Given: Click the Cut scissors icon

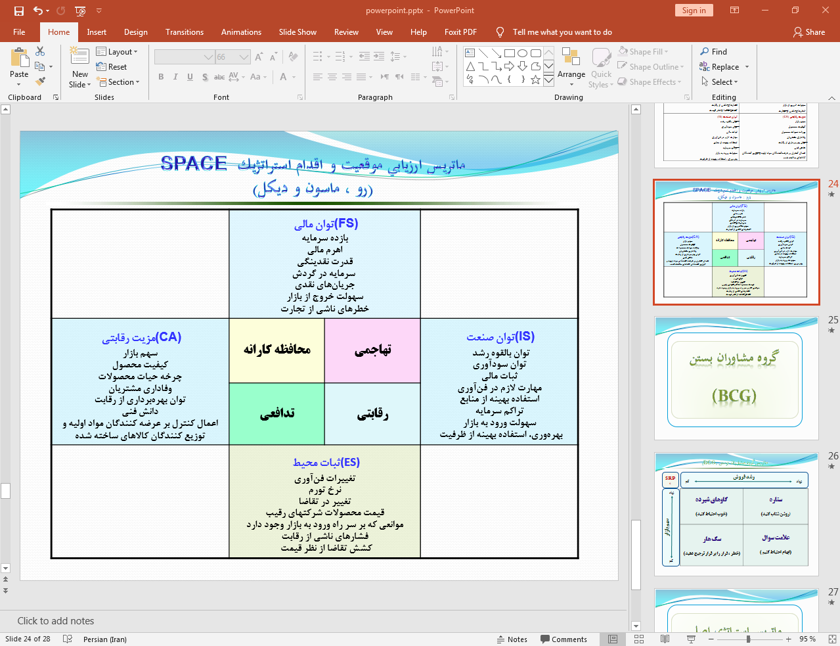Looking at the screenshot, I should click(x=40, y=51).
